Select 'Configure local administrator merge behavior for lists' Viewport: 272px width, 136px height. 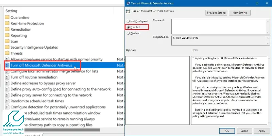pyautogui.click(x=54, y=71)
